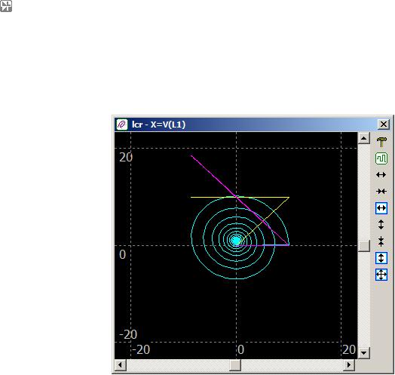Viewport: 395px width, 375px height.
Task: Compress the horizontal axis with the inward arrows
Action: pos(381,192)
